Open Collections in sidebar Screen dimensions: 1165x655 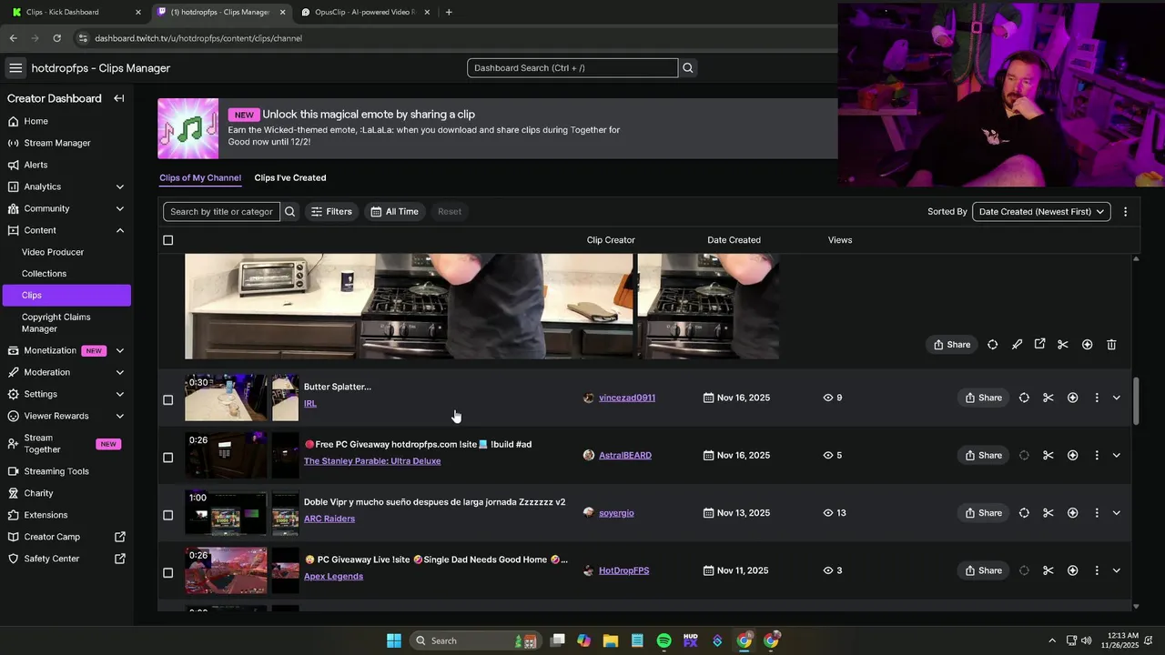pos(44,274)
